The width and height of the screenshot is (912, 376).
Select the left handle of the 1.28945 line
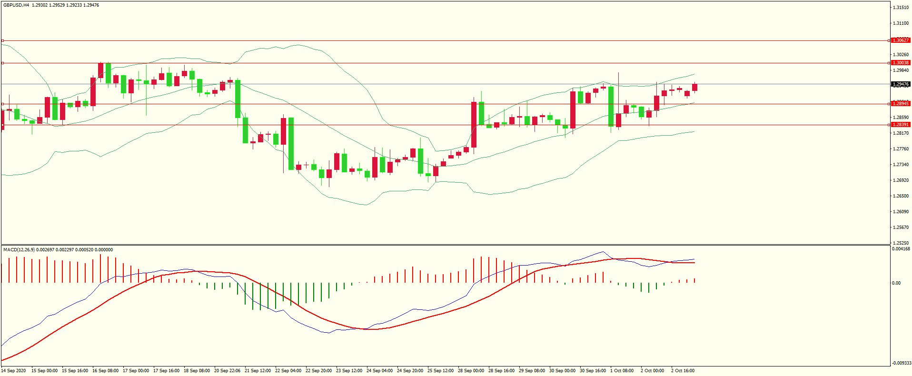point(3,104)
